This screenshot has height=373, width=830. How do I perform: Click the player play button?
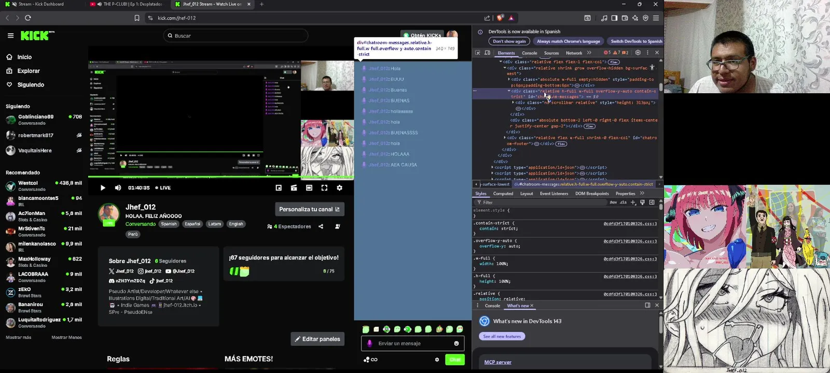click(103, 188)
